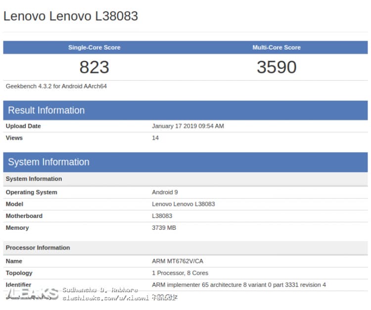Click the System Information gray subheader
Screen dimensions: 371x310
pos(185,179)
